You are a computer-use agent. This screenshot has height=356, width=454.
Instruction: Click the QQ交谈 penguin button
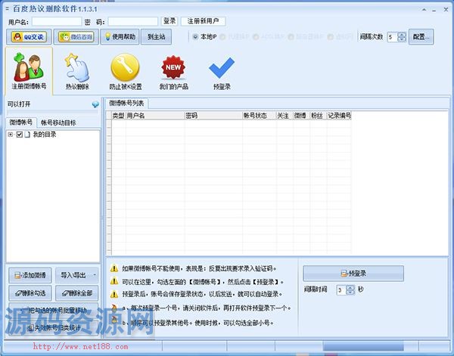pos(29,37)
